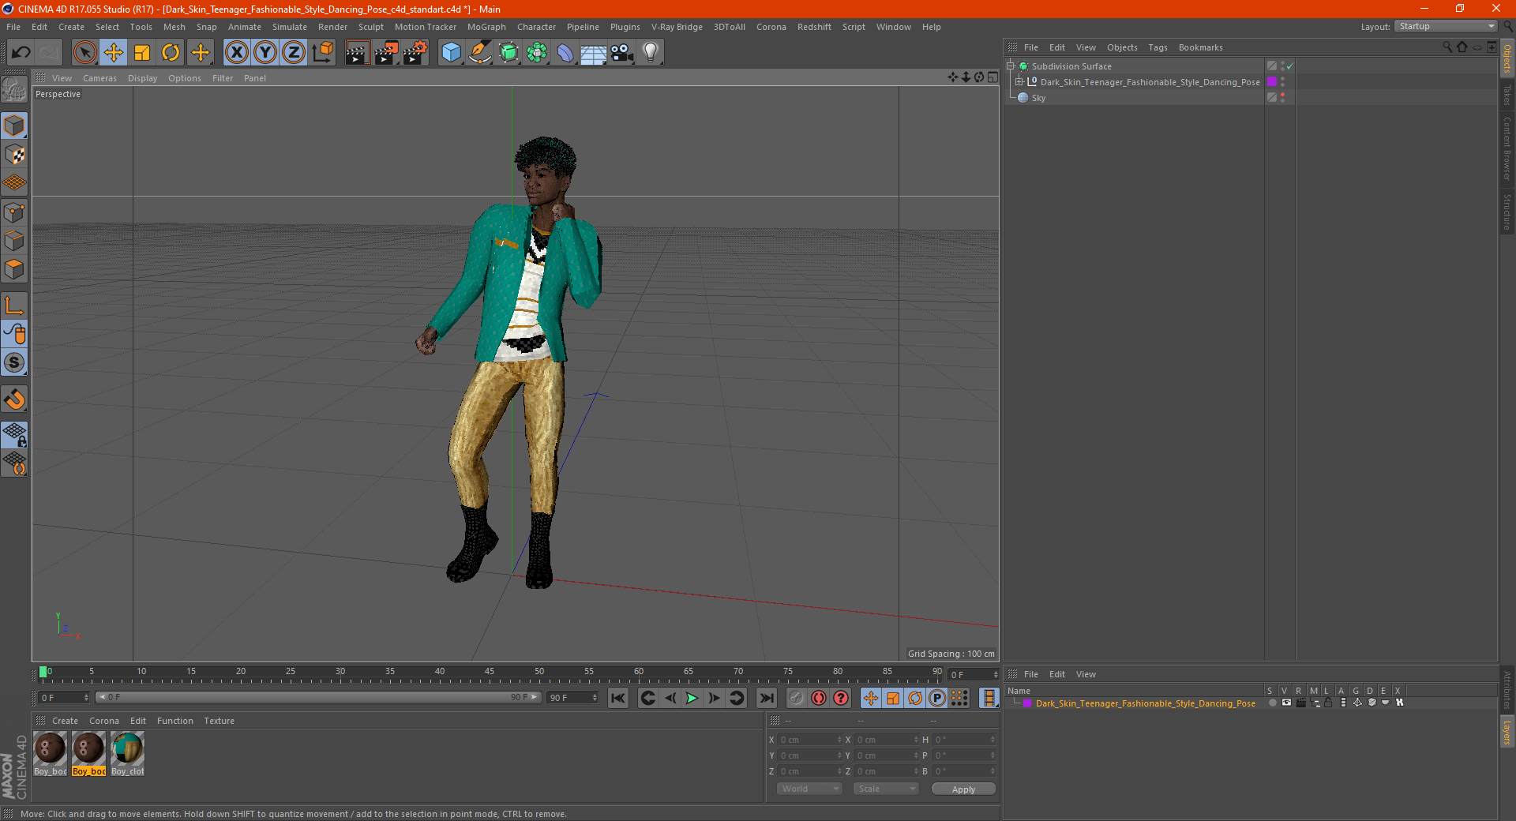
Task: Click the record active objects button
Action: coord(796,698)
